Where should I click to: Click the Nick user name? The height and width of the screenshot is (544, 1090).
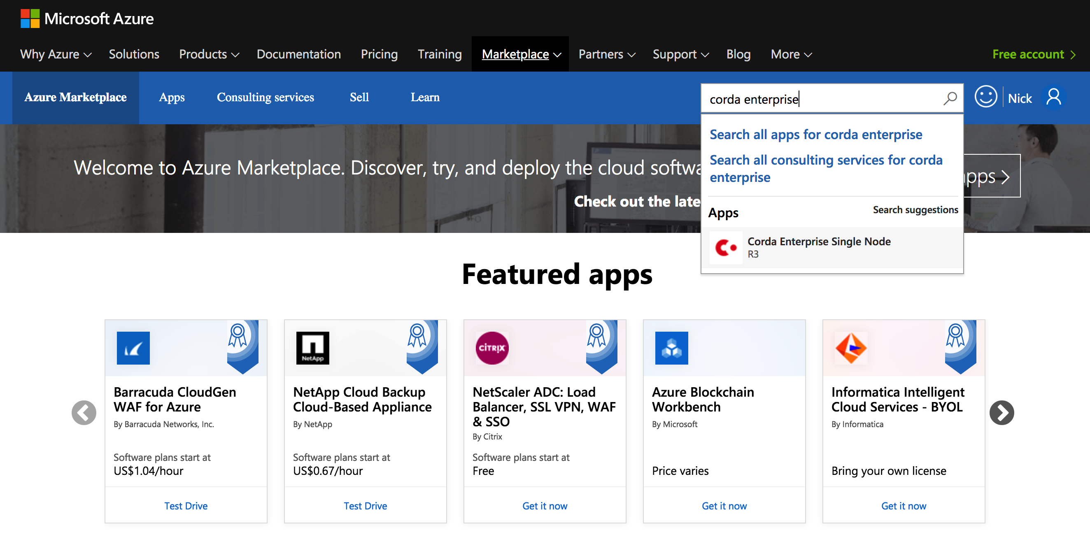point(1019,98)
